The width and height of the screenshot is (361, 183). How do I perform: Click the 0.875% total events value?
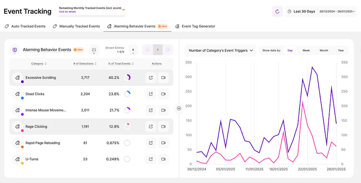(x=113, y=143)
